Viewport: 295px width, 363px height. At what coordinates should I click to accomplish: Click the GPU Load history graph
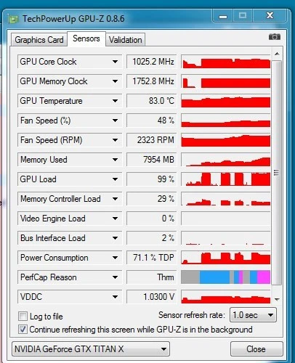226,179
